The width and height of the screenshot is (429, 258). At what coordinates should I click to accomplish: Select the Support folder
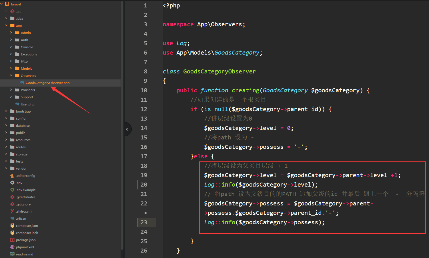click(27, 97)
